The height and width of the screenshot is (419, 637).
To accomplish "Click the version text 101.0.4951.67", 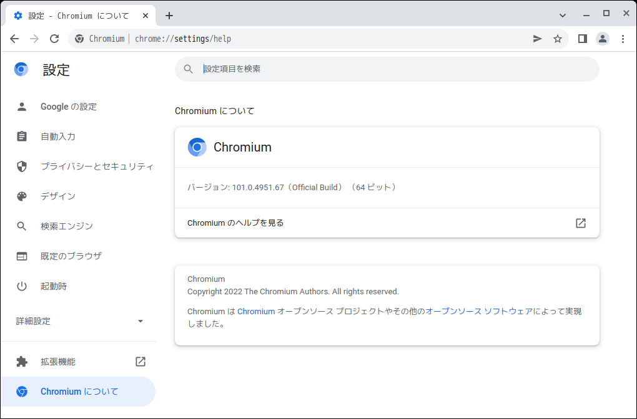I will pos(257,188).
